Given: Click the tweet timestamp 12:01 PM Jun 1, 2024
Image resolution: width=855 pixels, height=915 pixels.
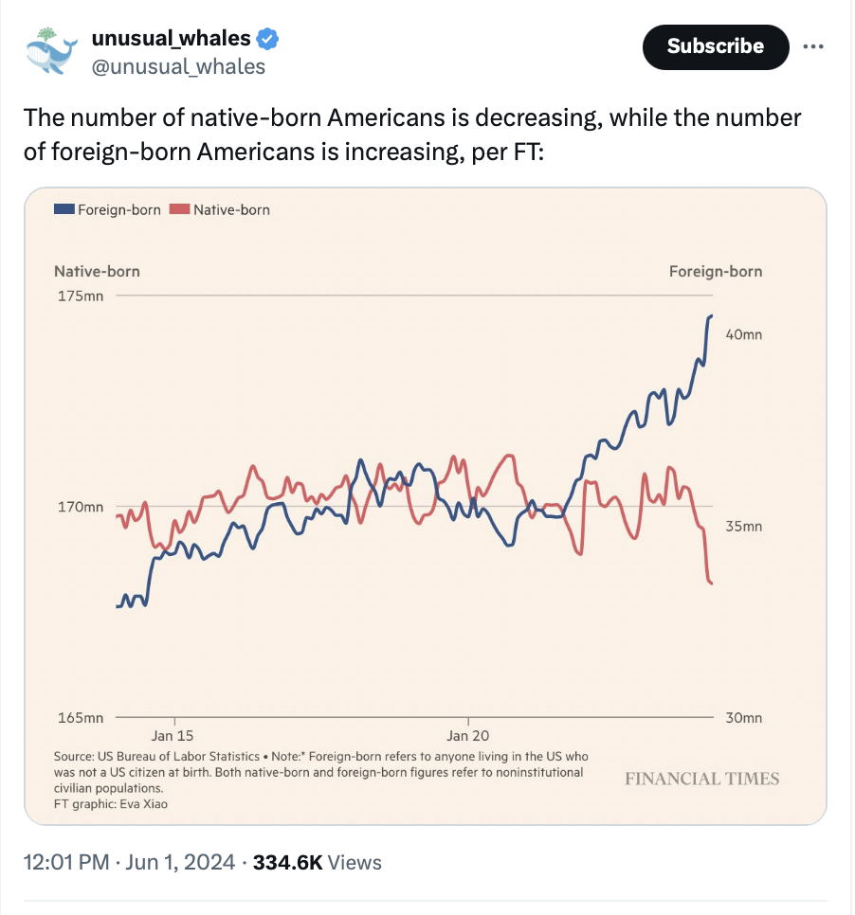Looking at the screenshot, I should pos(125,862).
